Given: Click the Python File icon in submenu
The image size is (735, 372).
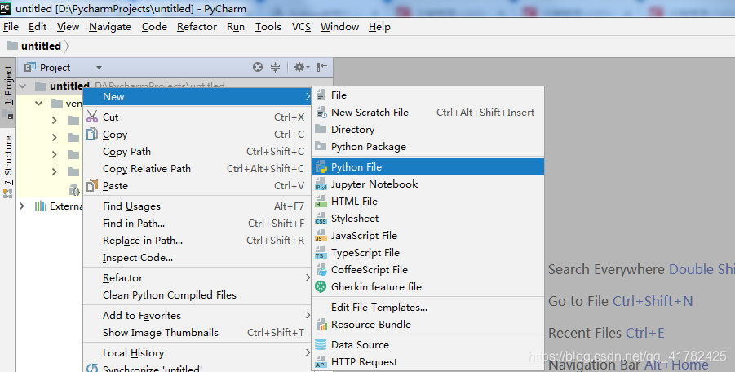Looking at the screenshot, I should coord(321,166).
